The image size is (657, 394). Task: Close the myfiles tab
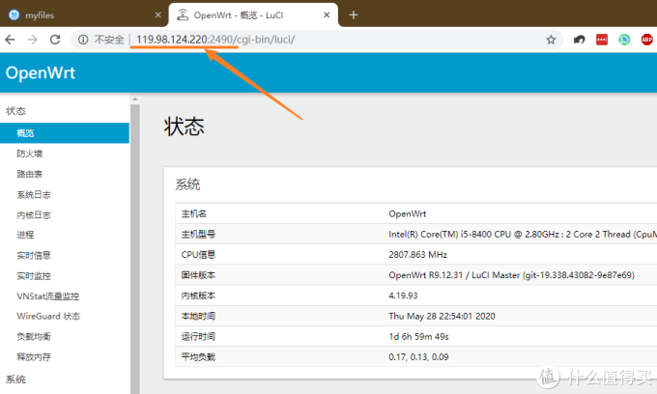pyautogui.click(x=157, y=15)
